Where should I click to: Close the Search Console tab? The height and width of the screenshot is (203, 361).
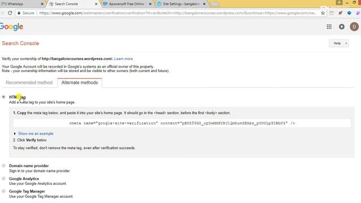coord(96,4)
